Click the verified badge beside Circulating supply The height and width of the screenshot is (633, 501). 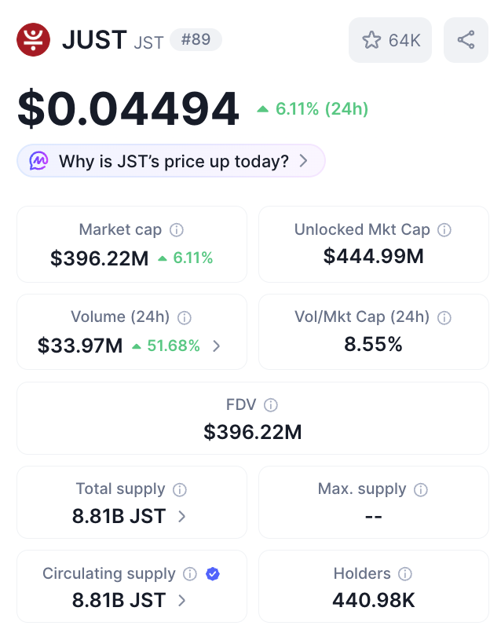click(x=212, y=574)
